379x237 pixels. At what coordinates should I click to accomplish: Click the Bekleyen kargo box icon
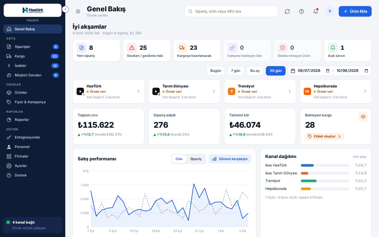(363, 117)
